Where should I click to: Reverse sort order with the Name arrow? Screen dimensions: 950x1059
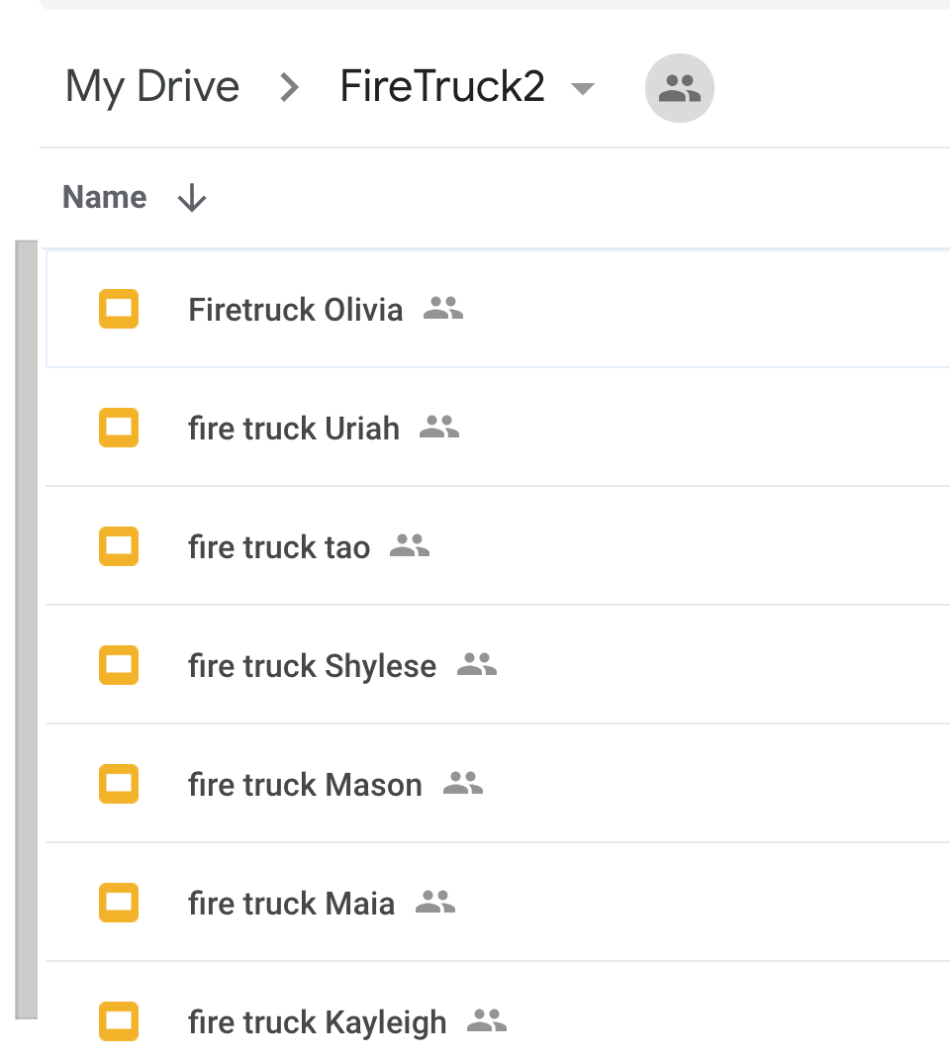pyautogui.click(x=191, y=199)
